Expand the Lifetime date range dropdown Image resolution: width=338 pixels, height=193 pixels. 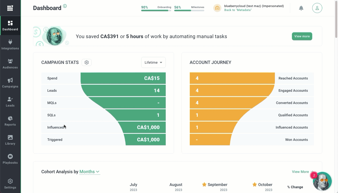click(x=153, y=62)
